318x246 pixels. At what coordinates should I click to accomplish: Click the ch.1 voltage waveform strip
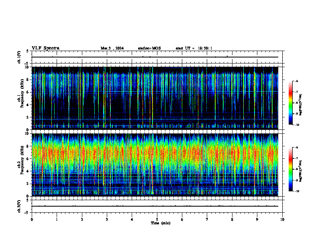[x=157, y=57]
